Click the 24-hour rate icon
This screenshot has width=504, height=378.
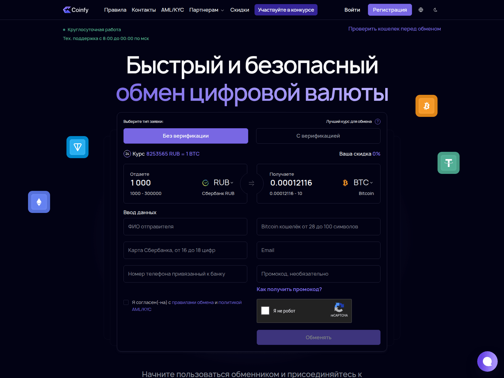pyautogui.click(x=127, y=154)
